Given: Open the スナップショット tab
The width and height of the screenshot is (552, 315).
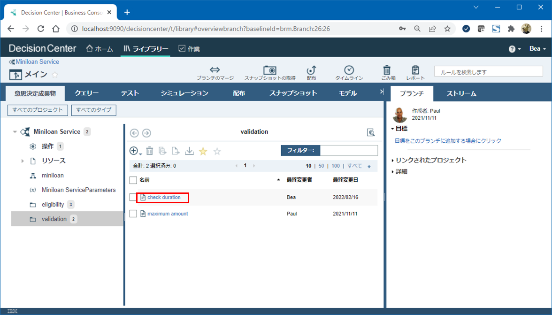Looking at the screenshot, I should tap(293, 93).
